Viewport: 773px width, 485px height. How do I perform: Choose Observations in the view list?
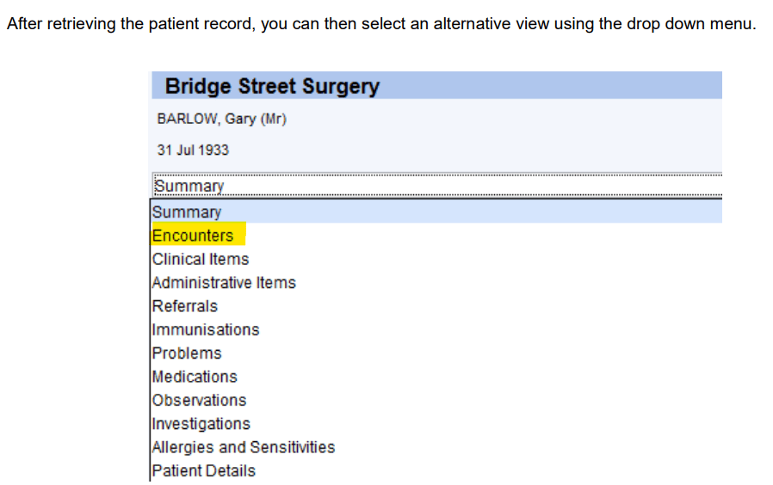(x=199, y=400)
